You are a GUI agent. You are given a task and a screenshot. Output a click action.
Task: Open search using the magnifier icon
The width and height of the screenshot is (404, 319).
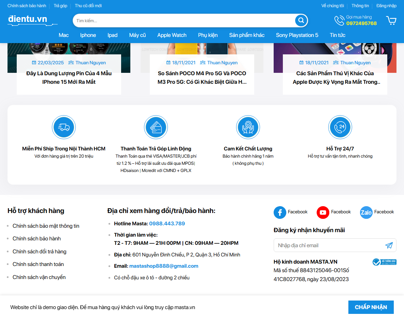coord(301,20)
